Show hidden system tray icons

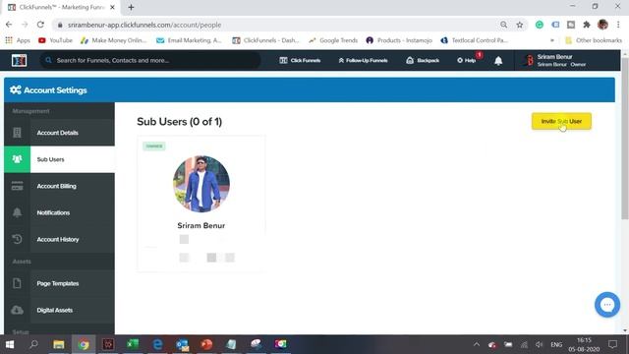coord(476,344)
